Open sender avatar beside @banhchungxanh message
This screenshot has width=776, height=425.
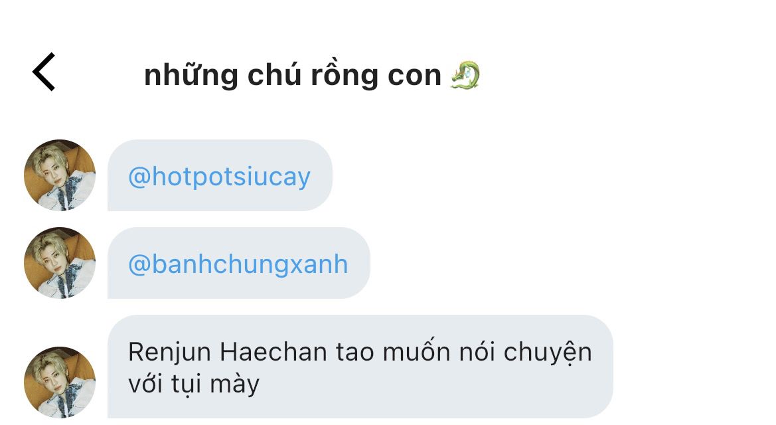pos(59,263)
